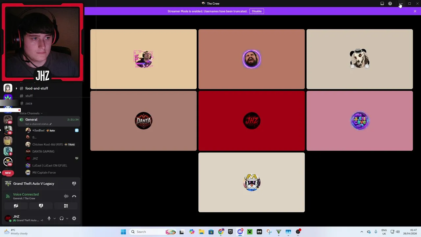The width and height of the screenshot is (421, 237).
Task: Share your screen button in voice panel
Action: click(41, 206)
